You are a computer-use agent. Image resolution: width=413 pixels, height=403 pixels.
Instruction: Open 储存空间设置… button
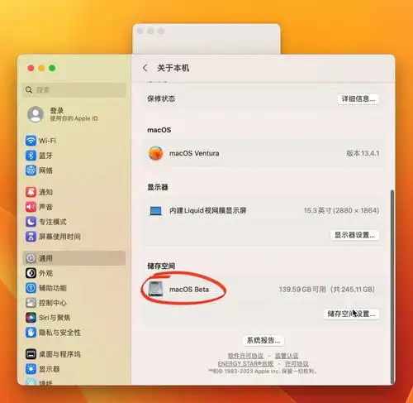[351, 314]
